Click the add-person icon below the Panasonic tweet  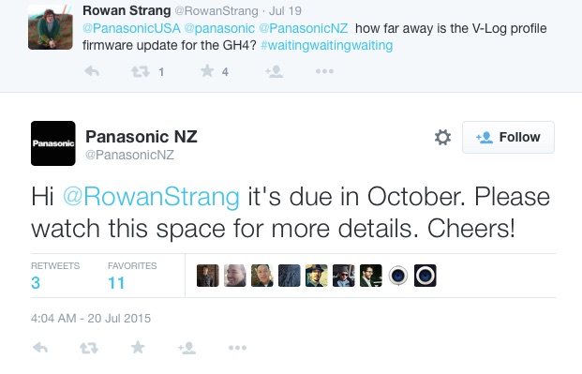tap(187, 348)
